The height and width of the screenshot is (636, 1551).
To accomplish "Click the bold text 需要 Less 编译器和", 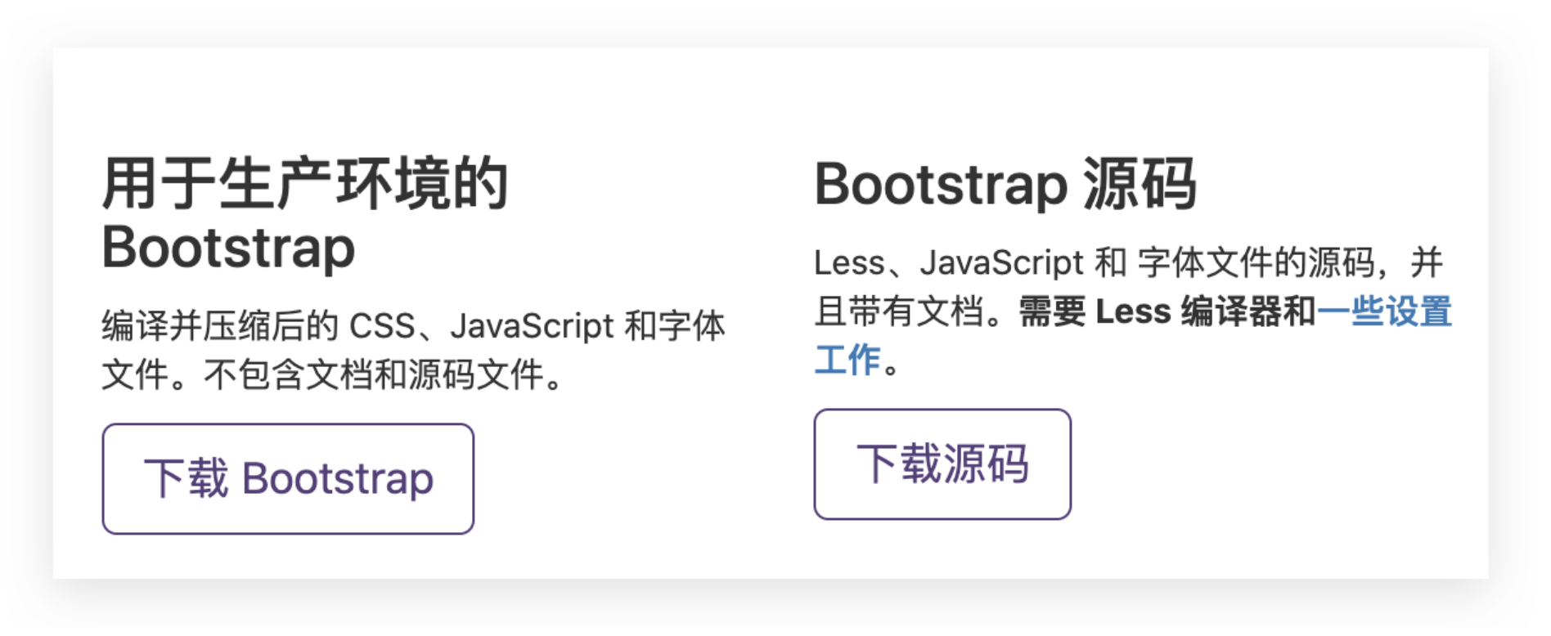I will pyautogui.click(x=1167, y=312).
